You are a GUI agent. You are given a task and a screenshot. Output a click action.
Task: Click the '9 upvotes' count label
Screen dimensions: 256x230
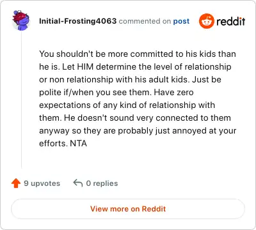tap(42, 183)
